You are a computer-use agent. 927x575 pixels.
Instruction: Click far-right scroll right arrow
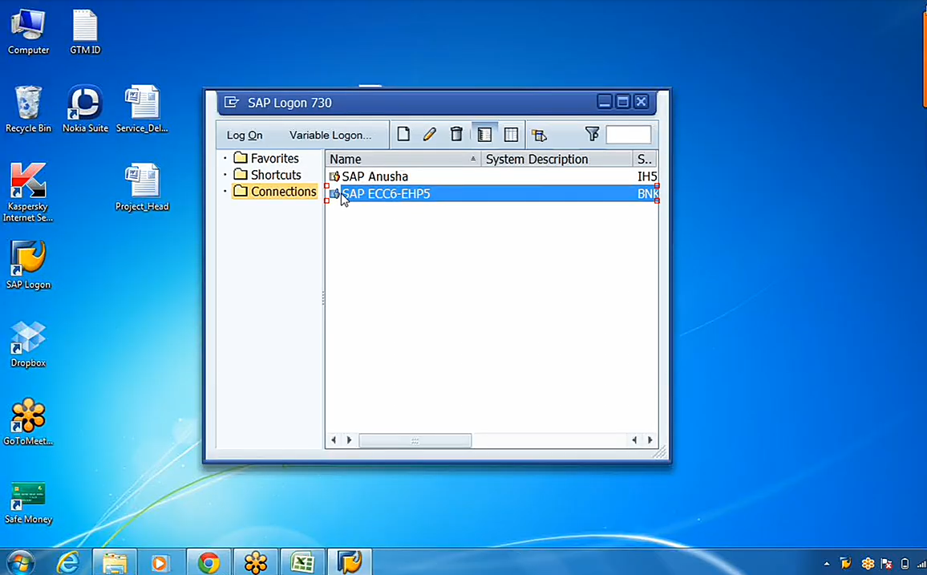[650, 440]
